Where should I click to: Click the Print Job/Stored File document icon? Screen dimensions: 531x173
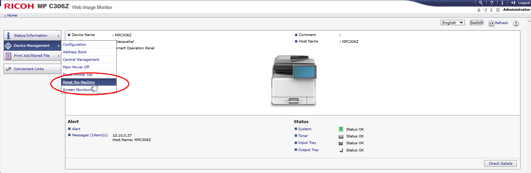pos(8,56)
